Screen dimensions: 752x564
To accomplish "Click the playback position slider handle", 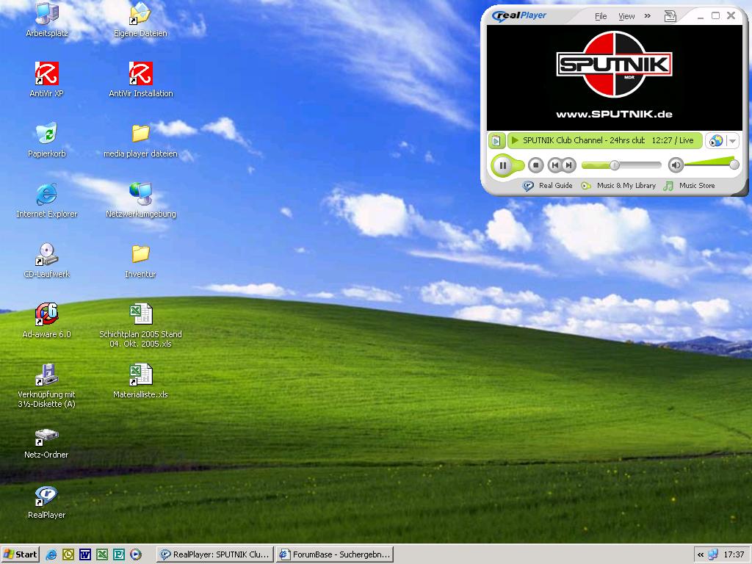I will click(x=615, y=165).
